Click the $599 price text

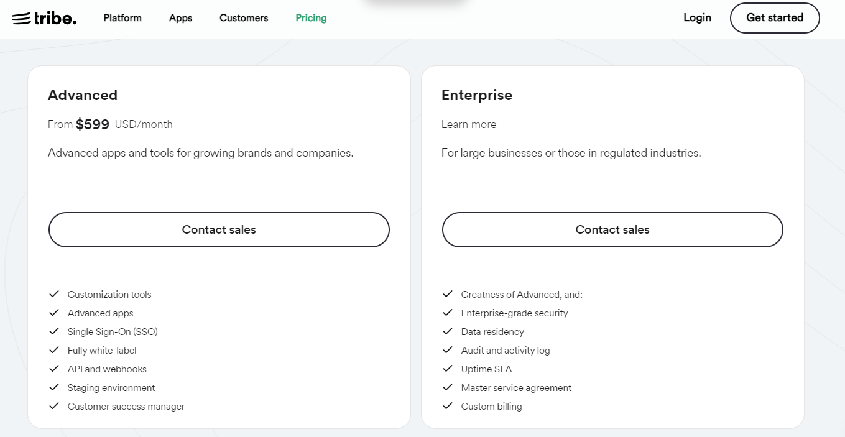tap(93, 124)
